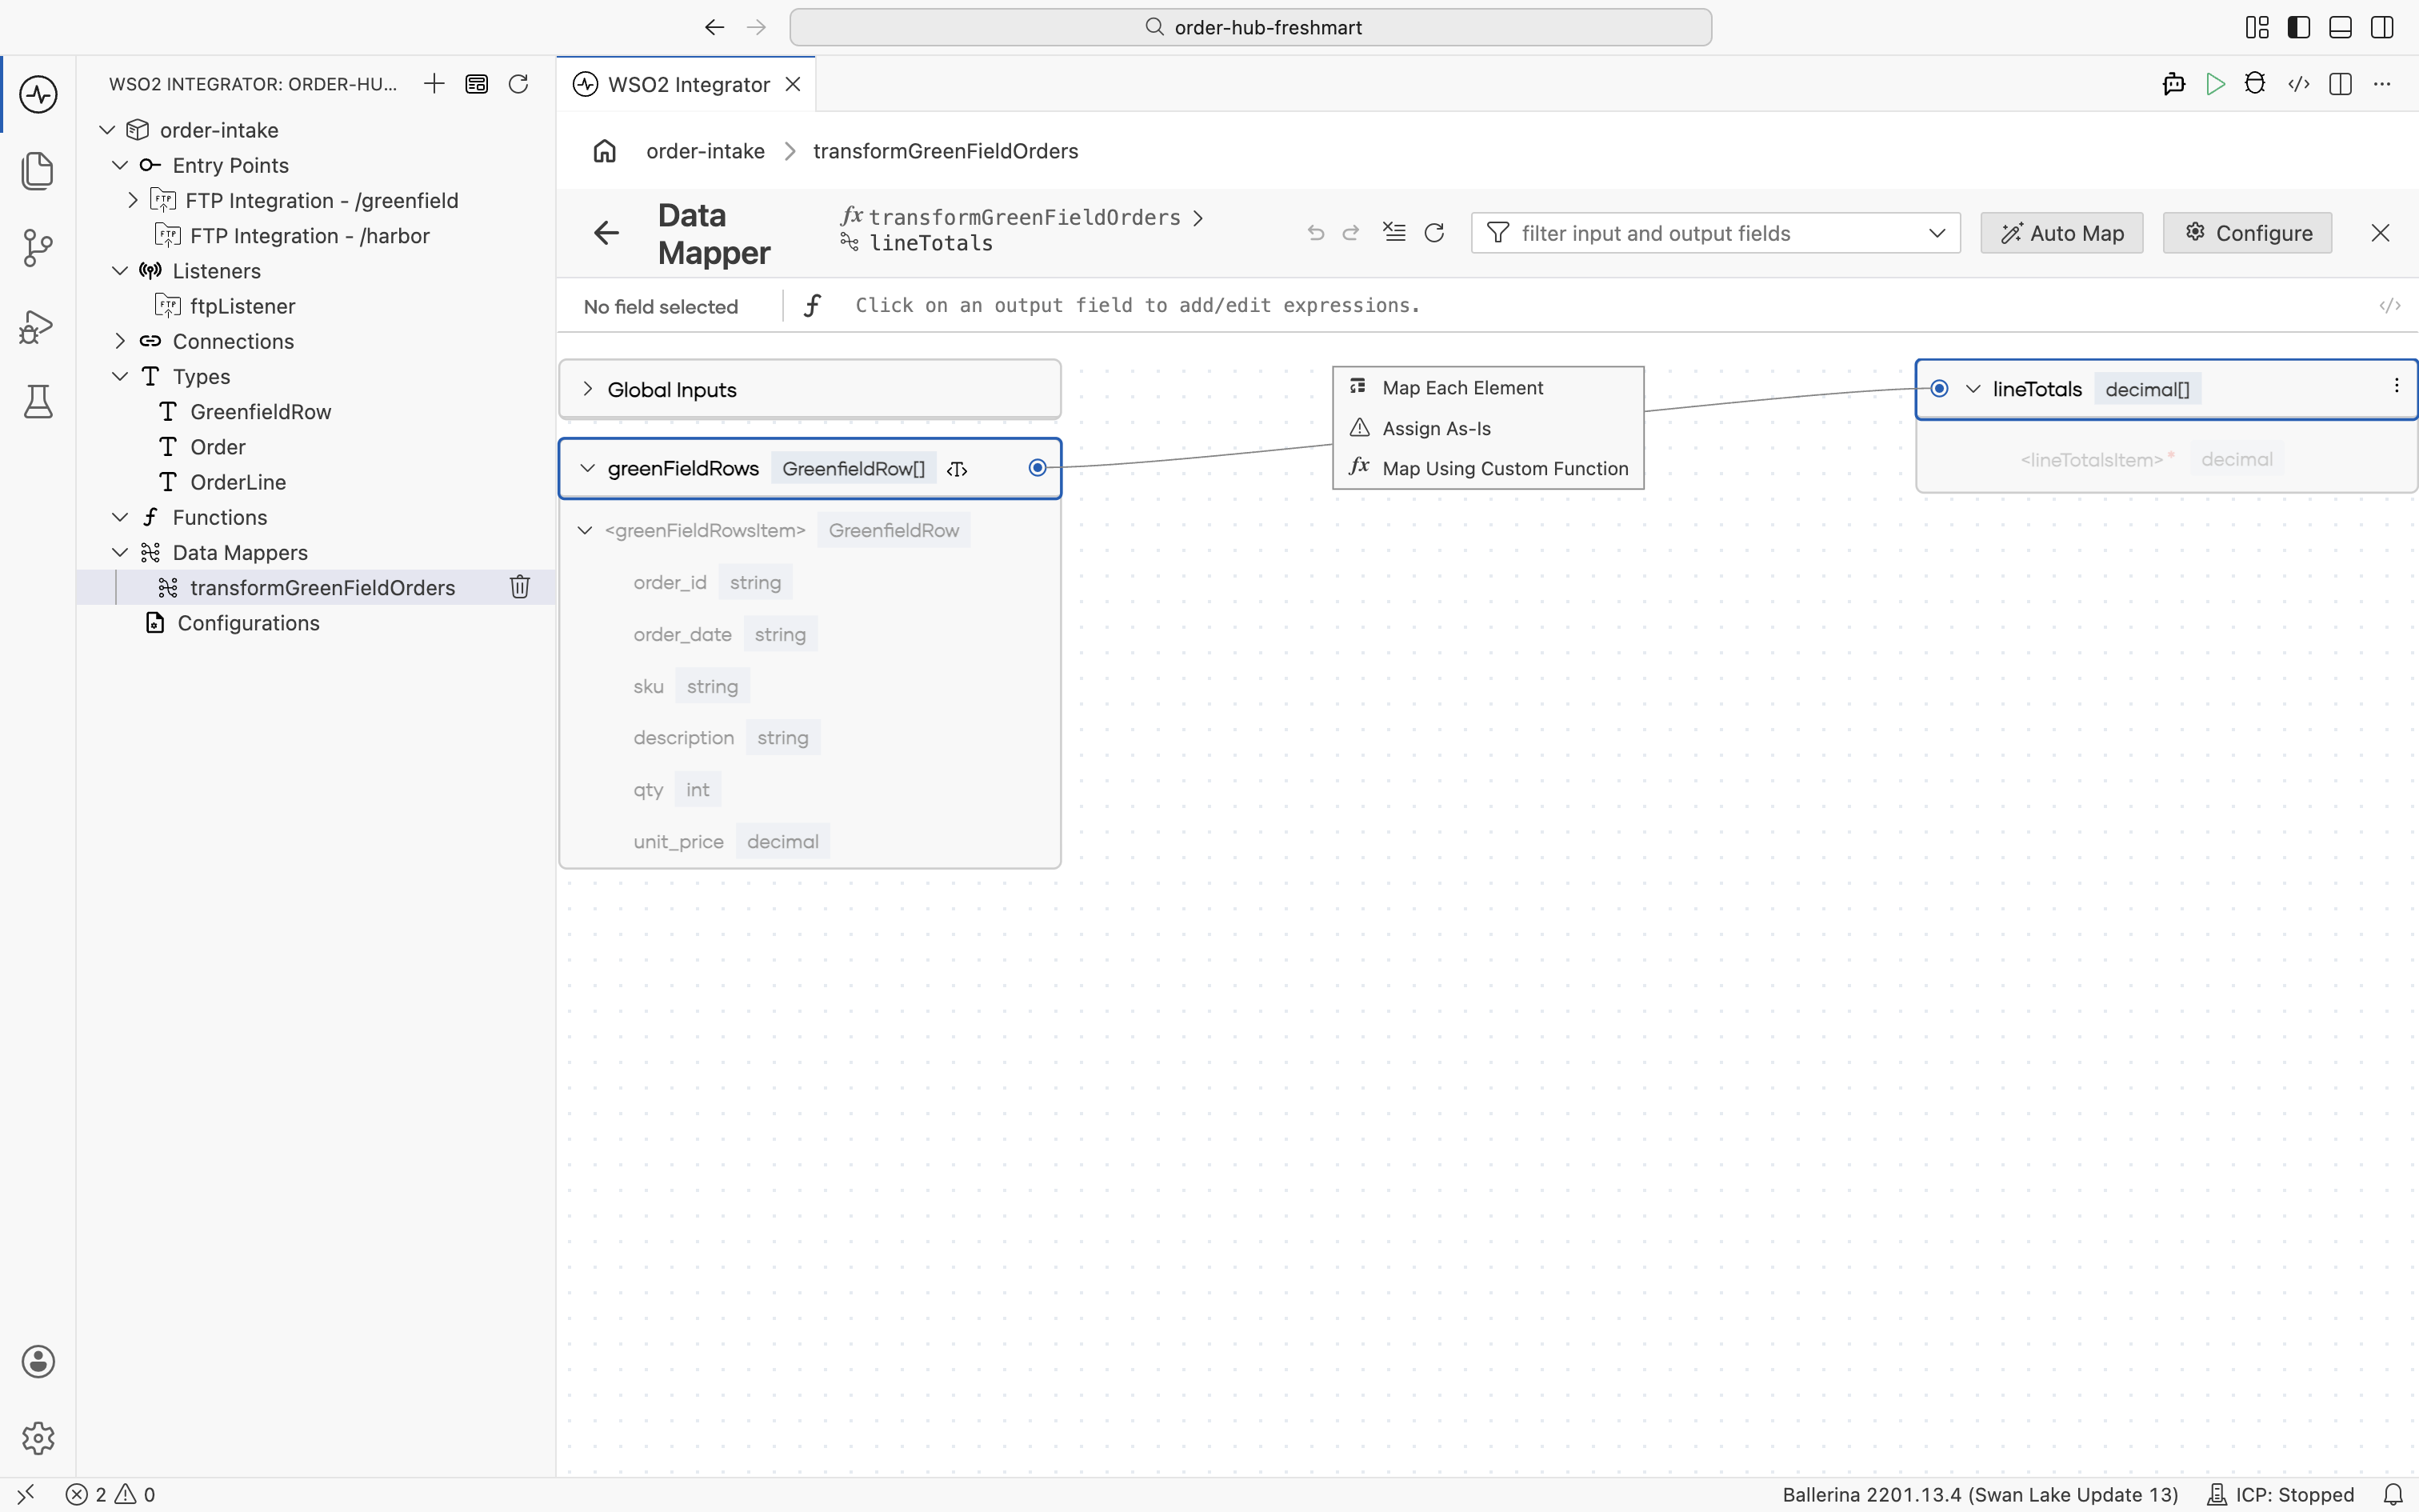Image resolution: width=2419 pixels, height=1512 pixels.
Task: Open filter fields dropdown arrow
Action: 1937,233
